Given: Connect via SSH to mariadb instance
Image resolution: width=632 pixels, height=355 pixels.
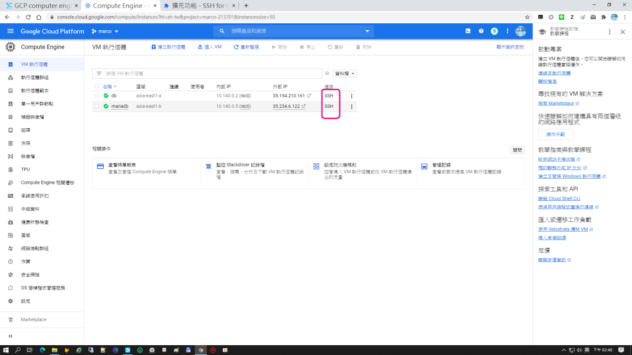Looking at the screenshot, I should [329, 106].
